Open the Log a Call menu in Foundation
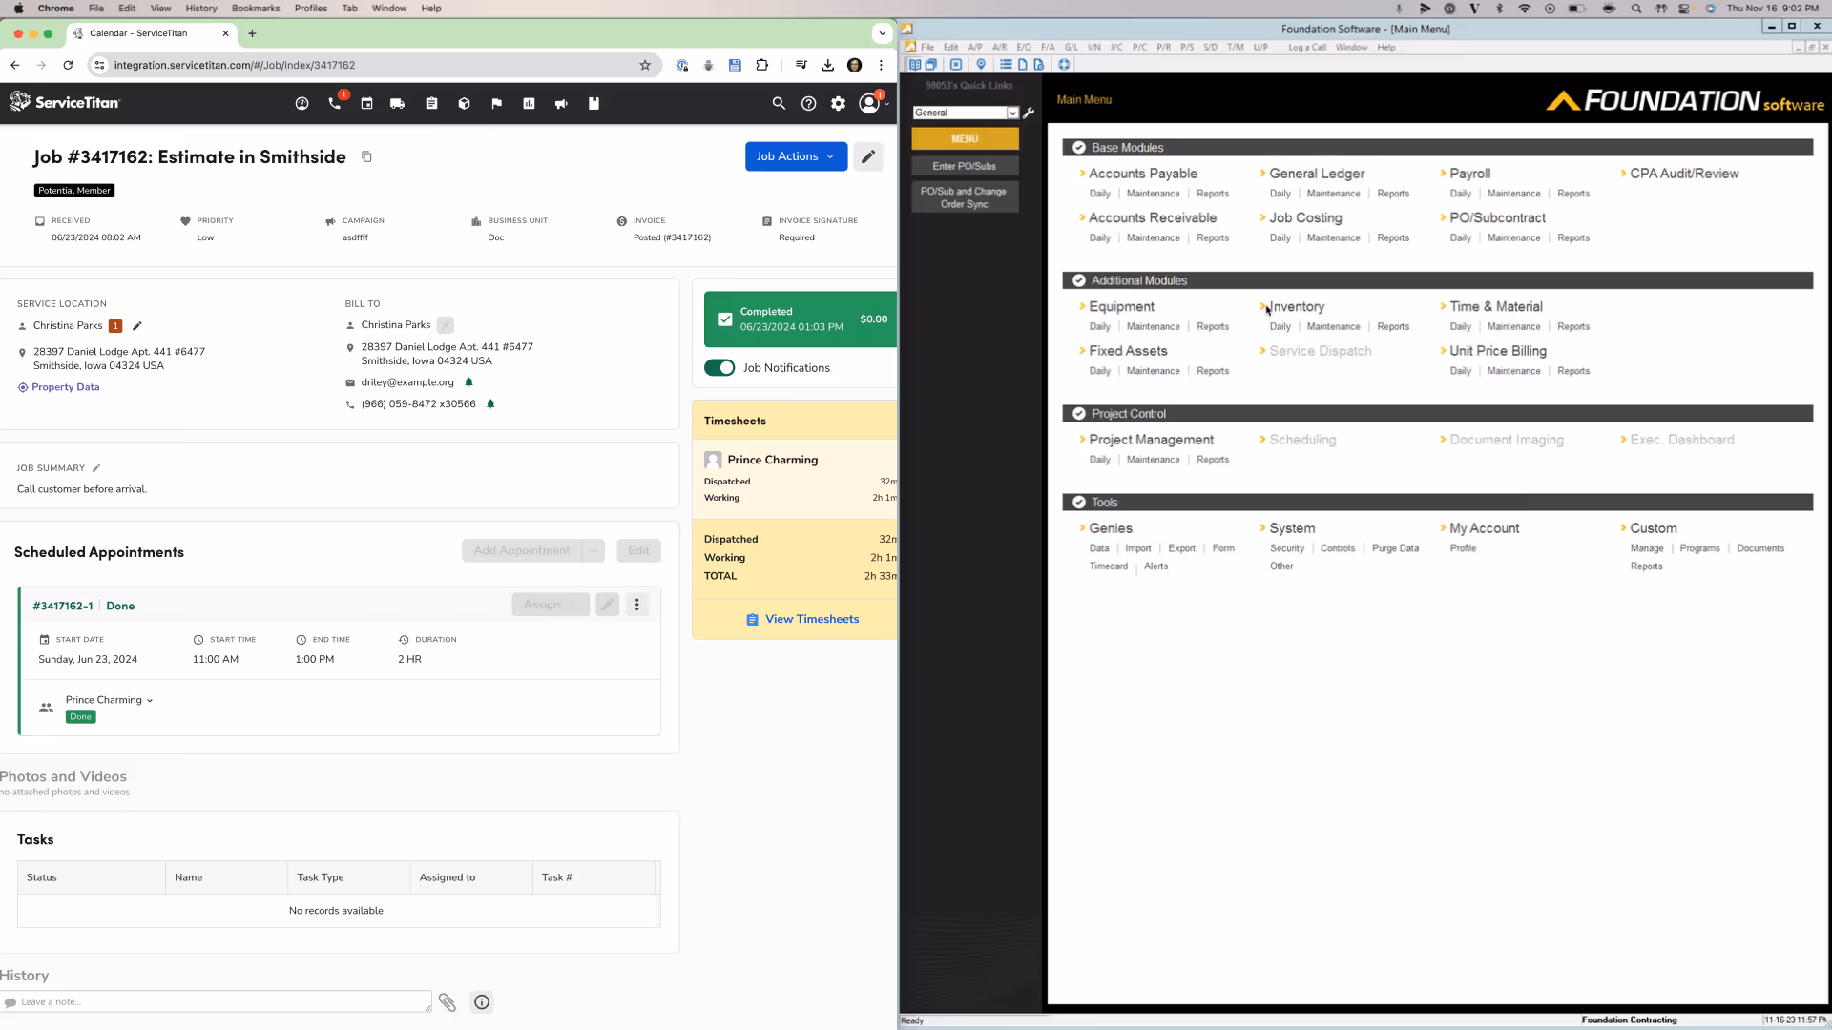Viewport: 1832px width, 1030px height. [1306, 47]
